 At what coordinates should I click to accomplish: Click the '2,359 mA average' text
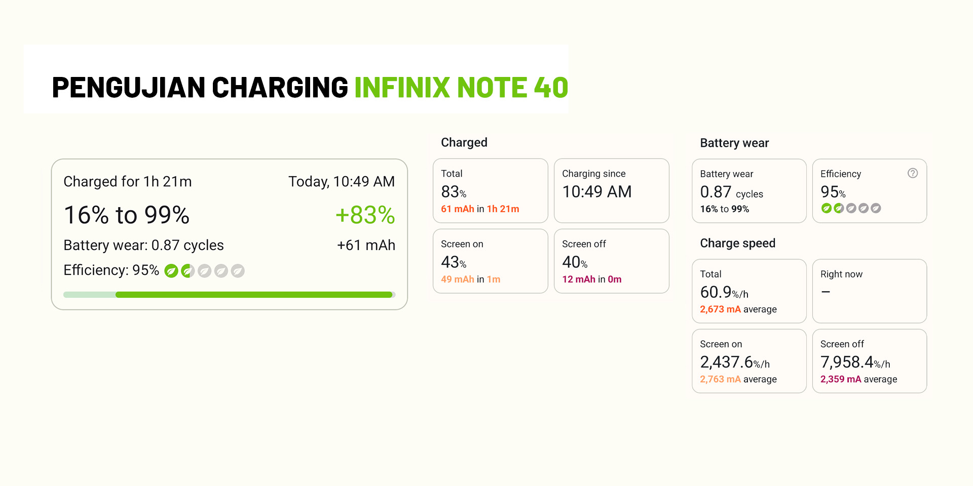click(858, 379)
